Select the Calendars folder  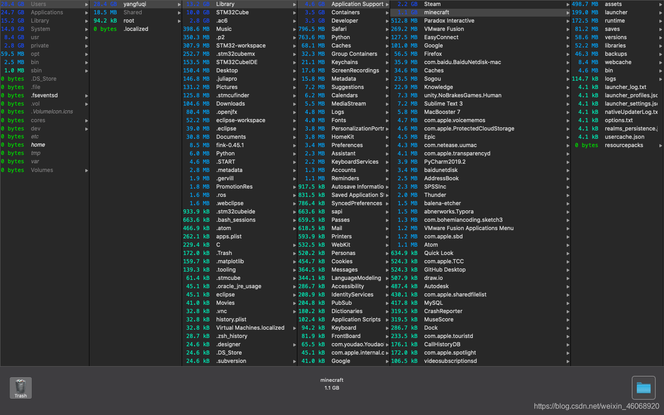pos(344,95)
